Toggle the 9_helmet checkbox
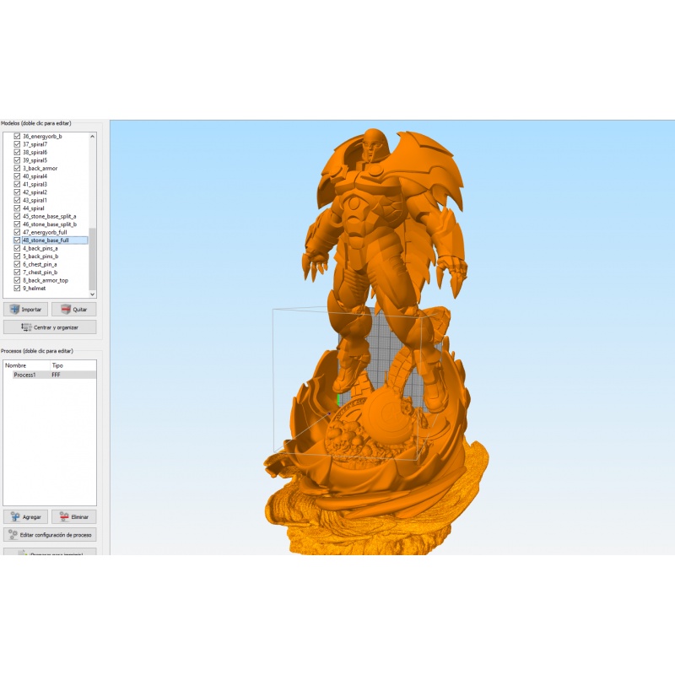 click(15, 288)
